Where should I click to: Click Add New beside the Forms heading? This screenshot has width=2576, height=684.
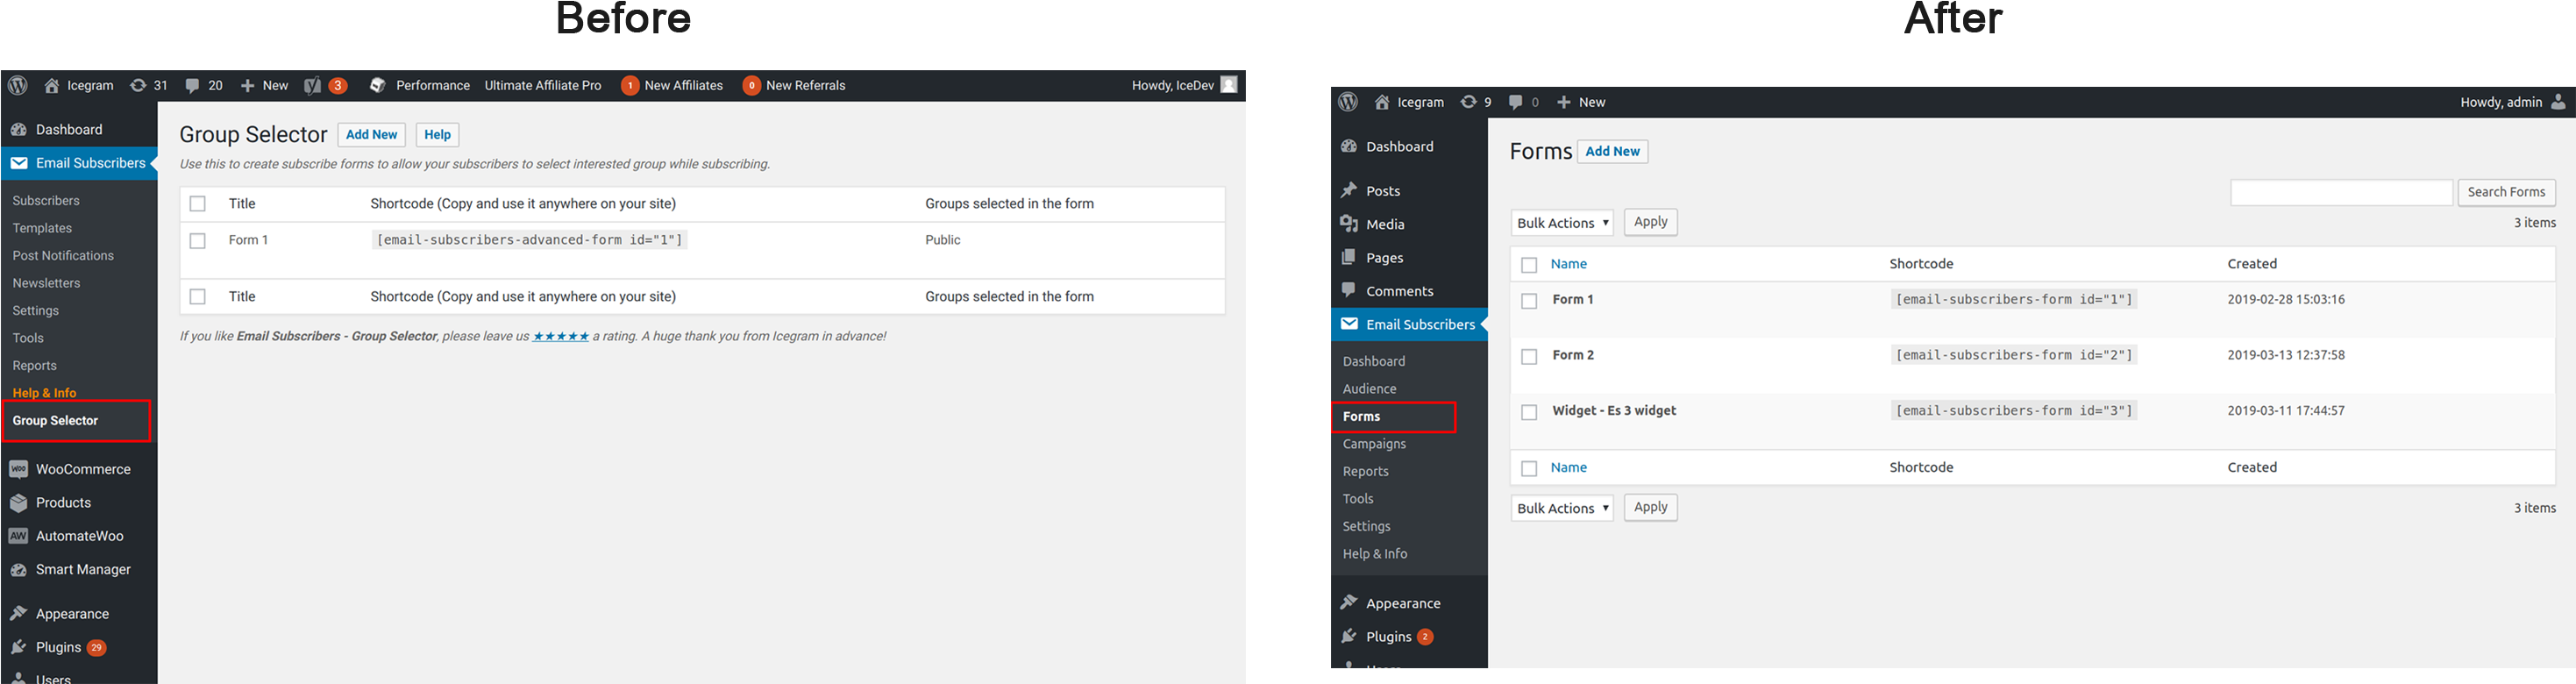(1613, 151)
